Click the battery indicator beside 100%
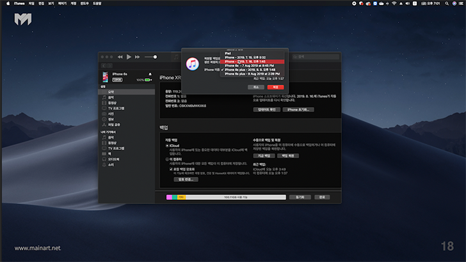Image resolution: width=466 pixels, height=262 pixels. pyautogui.click(x=148, y=80)
